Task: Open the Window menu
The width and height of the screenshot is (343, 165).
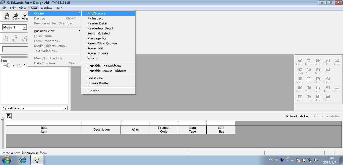Action: (x=46, y=8)
